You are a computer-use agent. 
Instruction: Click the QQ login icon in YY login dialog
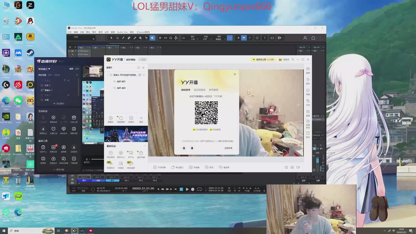coord(192,148)
